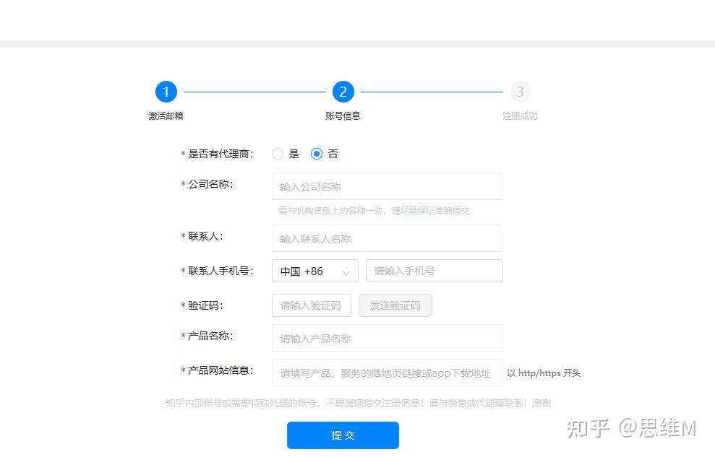Click the blue 提交 button

tap(343, 435)
